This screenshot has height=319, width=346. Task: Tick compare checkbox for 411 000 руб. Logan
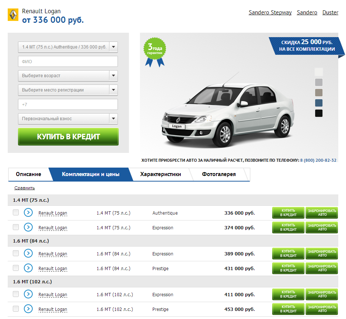16,294
